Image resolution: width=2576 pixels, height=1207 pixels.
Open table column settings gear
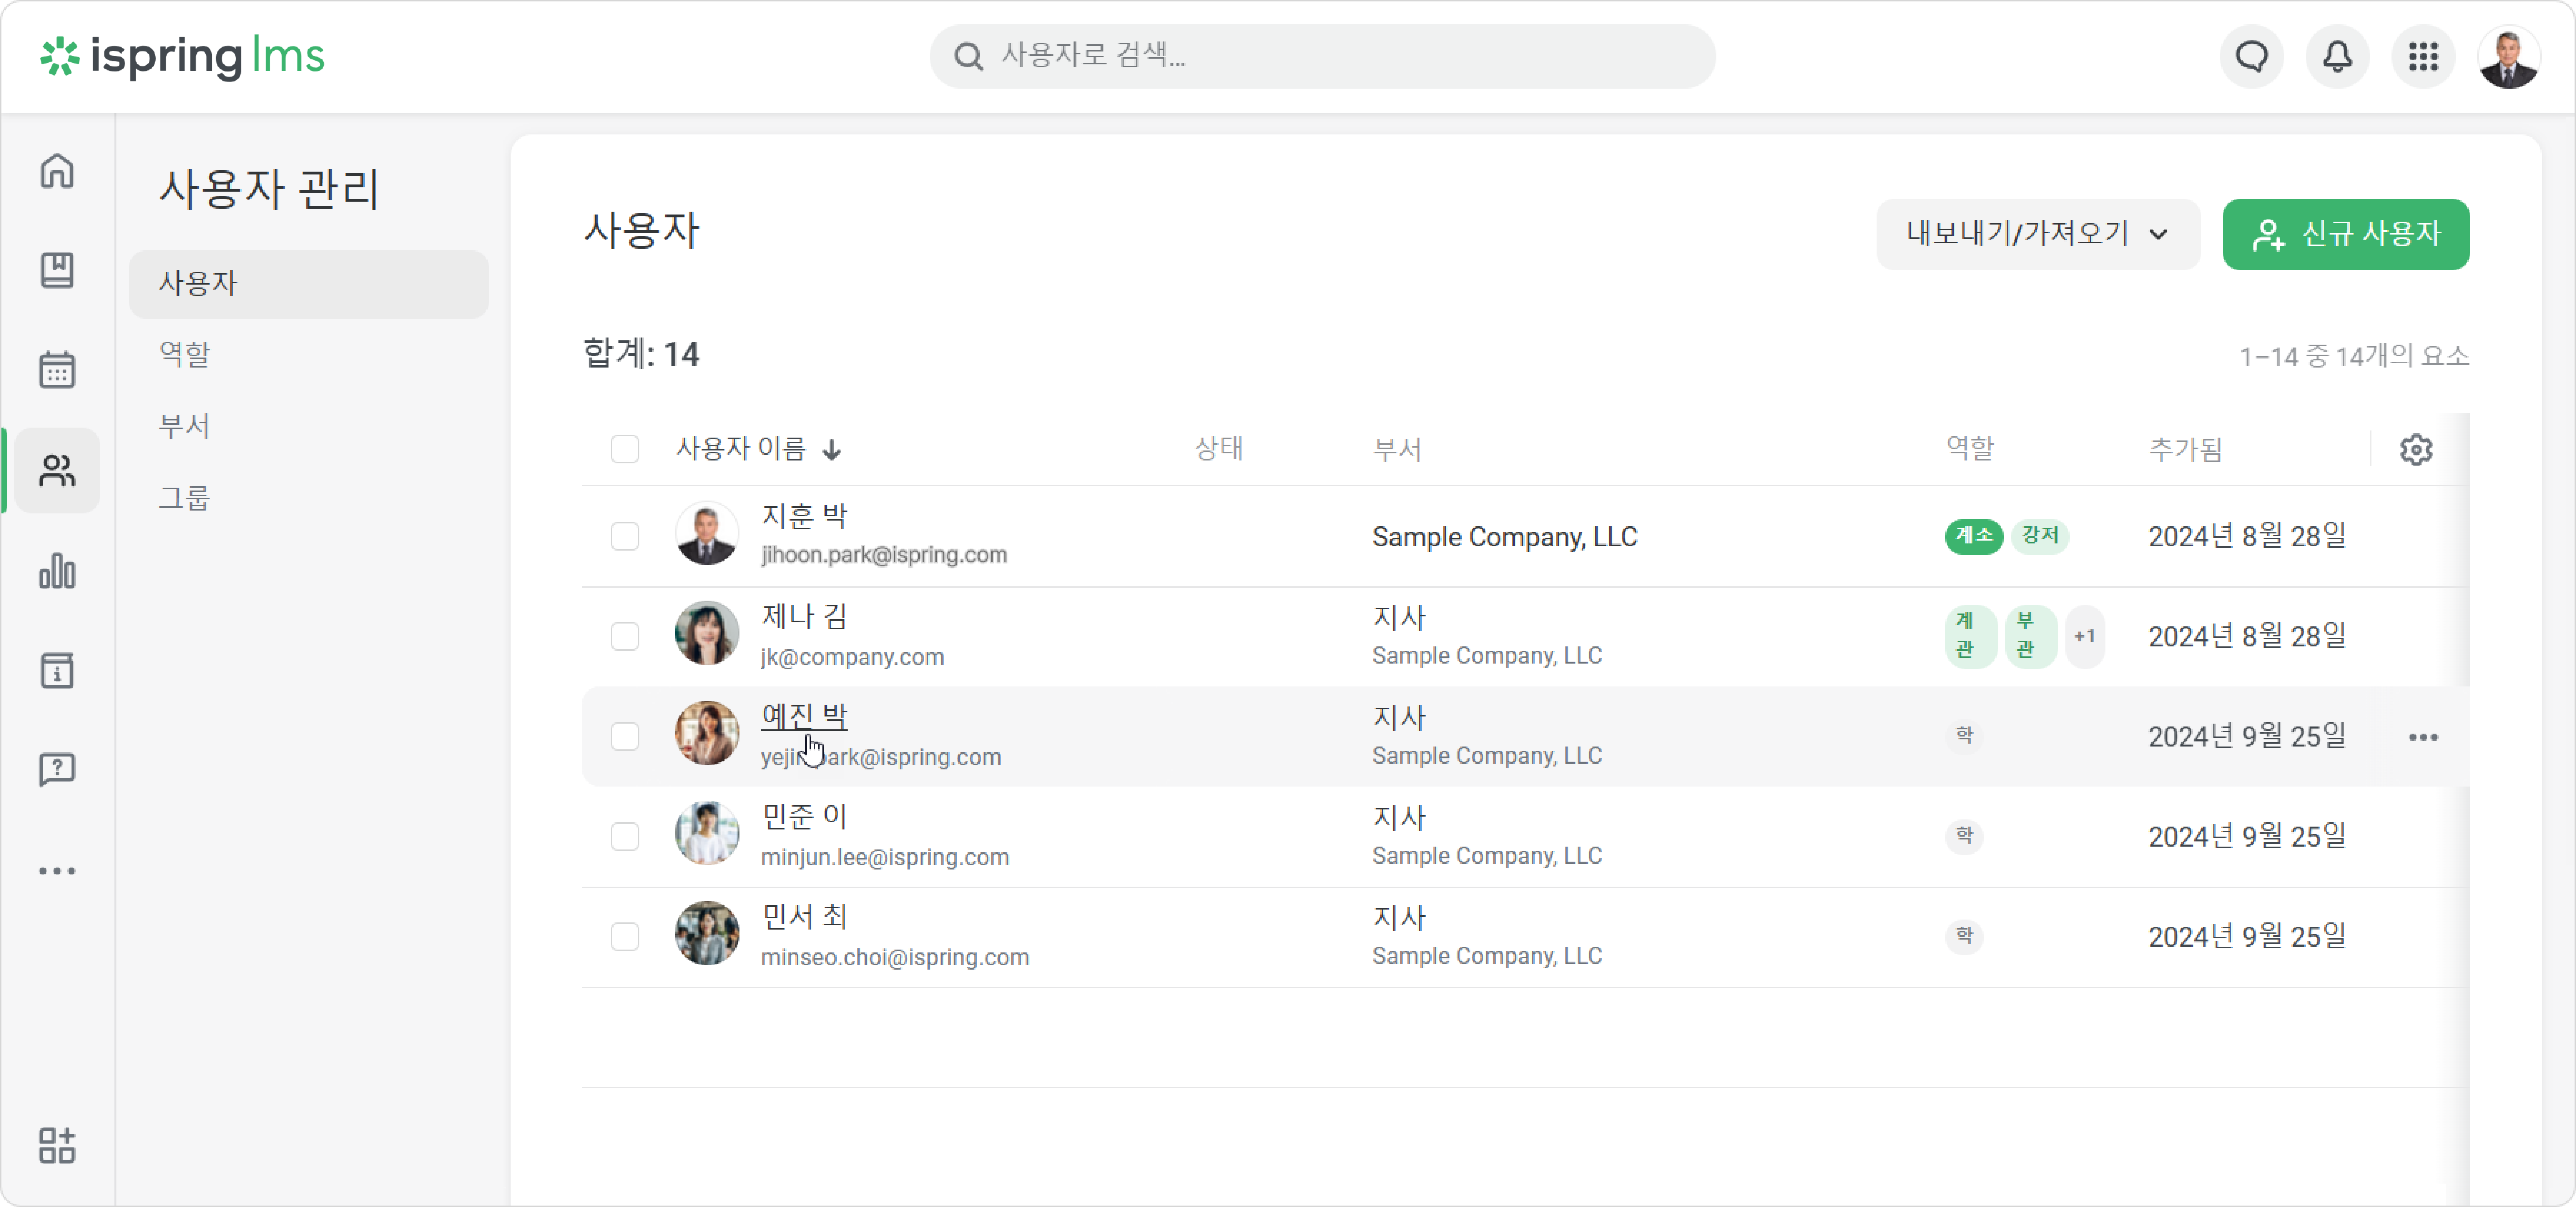pos(2416,450)
